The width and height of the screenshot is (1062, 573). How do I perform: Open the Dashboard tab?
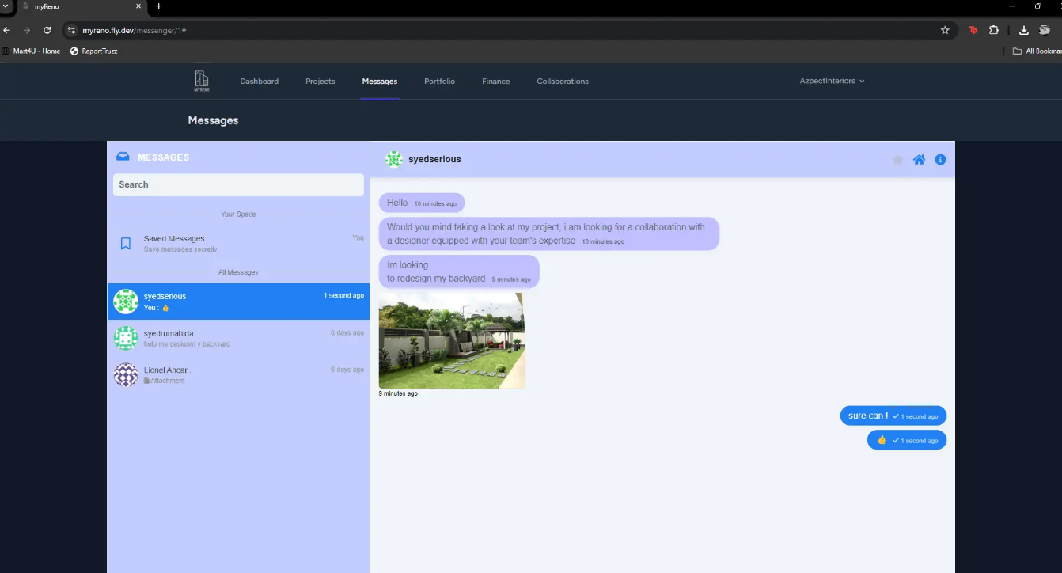[x=259, y=81]
